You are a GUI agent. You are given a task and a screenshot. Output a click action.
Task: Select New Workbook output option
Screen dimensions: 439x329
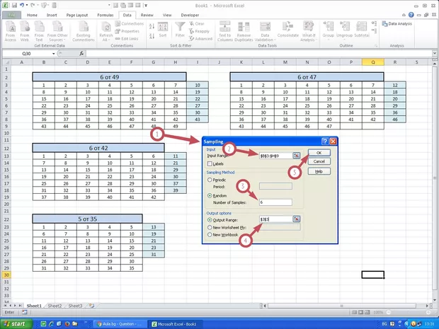pyautogui.click(x=210, y=235)
